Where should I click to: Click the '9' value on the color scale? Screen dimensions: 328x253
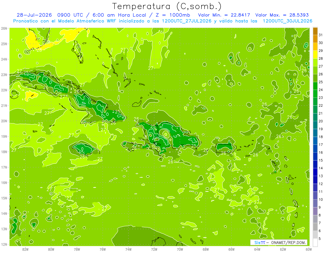click(x=320, y=207)
